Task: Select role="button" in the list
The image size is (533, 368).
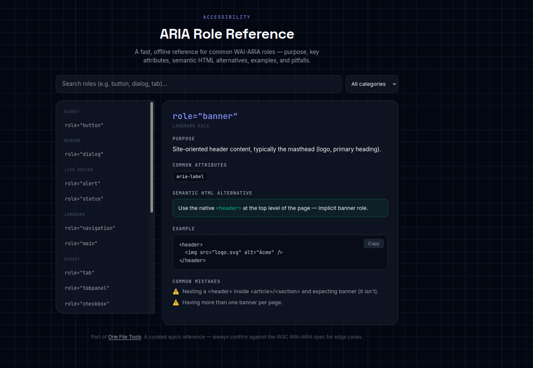Action: [105, 125]
